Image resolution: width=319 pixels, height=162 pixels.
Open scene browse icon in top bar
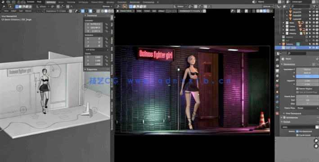(x=255, y=2)
